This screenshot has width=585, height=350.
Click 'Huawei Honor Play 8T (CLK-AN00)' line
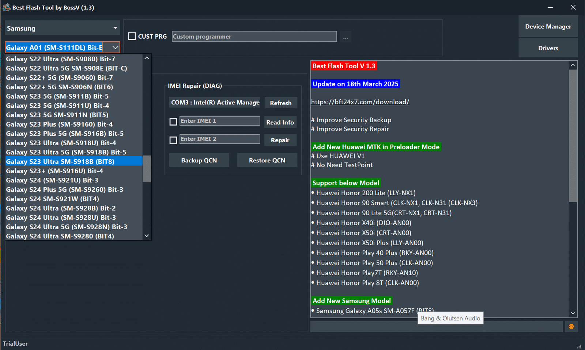pyautogui.click(x=365, y=283)
